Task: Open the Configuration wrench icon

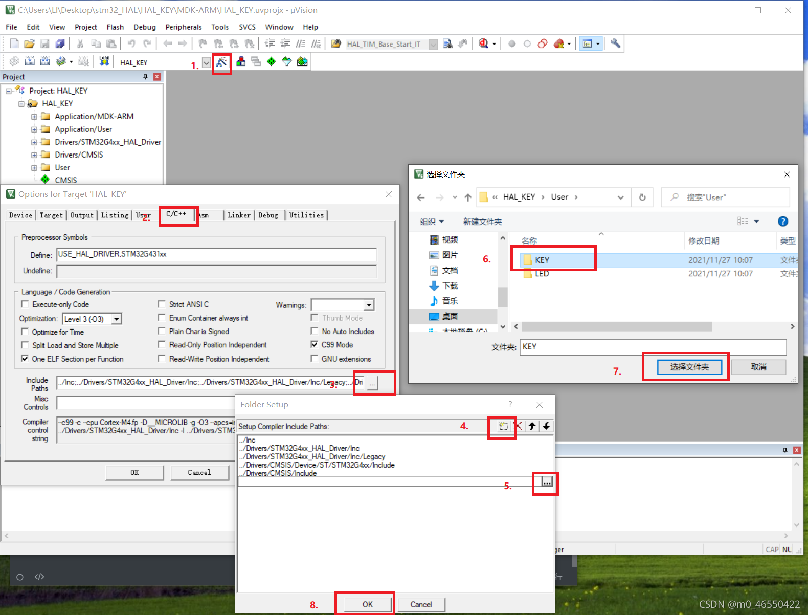Action: pos(615,43)
